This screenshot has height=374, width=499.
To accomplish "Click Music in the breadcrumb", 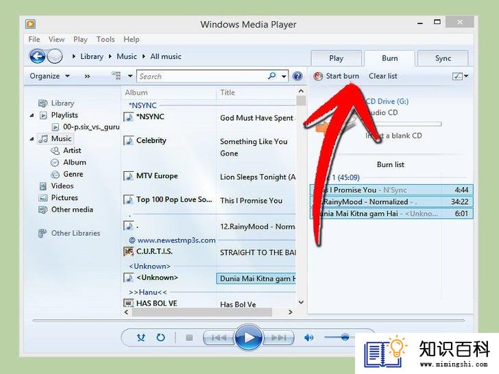I will [x=126, y=56].
